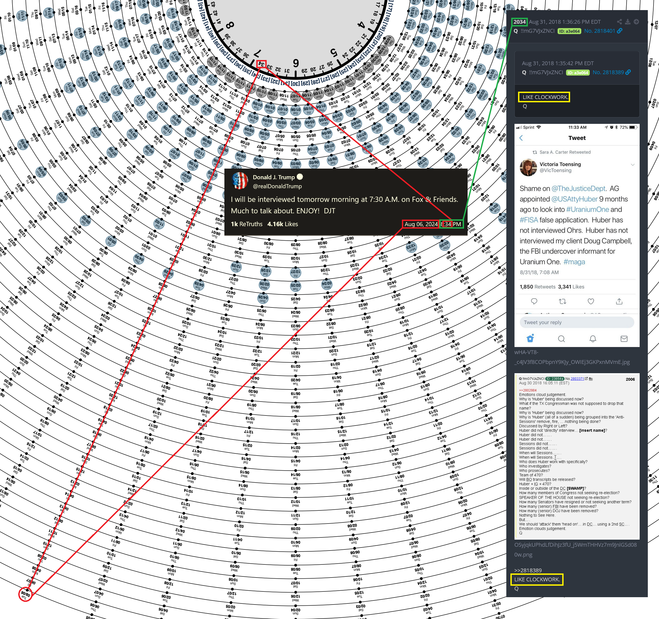Expand the tweet options chevron near Victoria Toensing

pyautogui.click(x=633, y=165)
